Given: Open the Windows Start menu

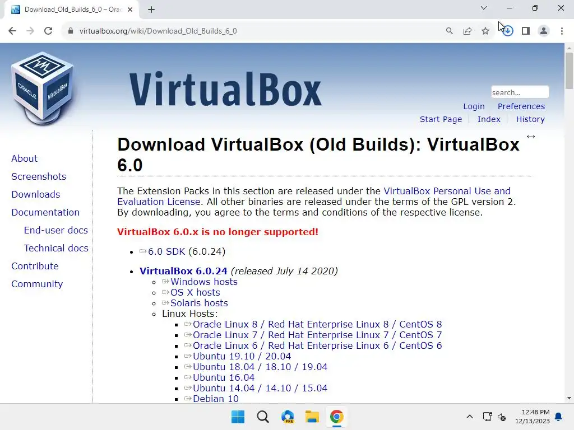Looking at the screenshot, I should coord(238,417).
